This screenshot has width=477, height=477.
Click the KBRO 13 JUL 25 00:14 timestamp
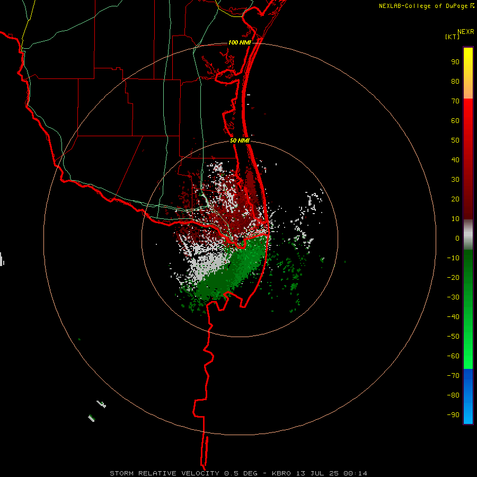320,473
